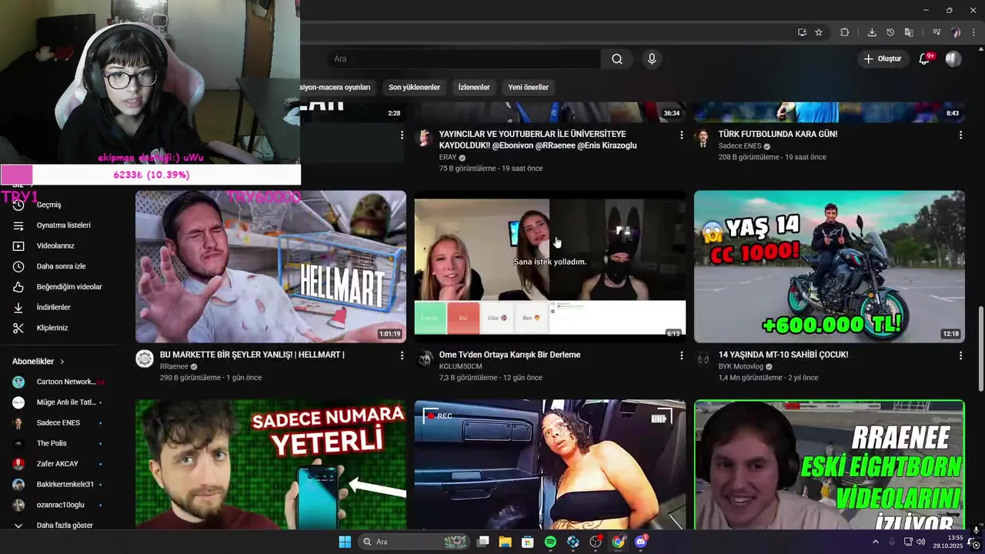Viewport: 985px width, 554px height.
Task: Open options menu for Ome Tv'den video
Action: [681, 355]
